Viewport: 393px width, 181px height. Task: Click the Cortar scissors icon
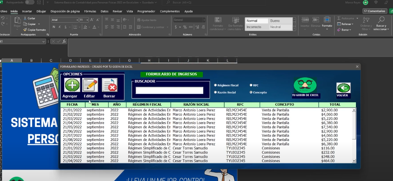point(25,18)
